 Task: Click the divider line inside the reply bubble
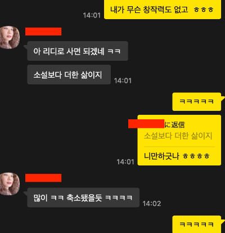coord(179,146)
